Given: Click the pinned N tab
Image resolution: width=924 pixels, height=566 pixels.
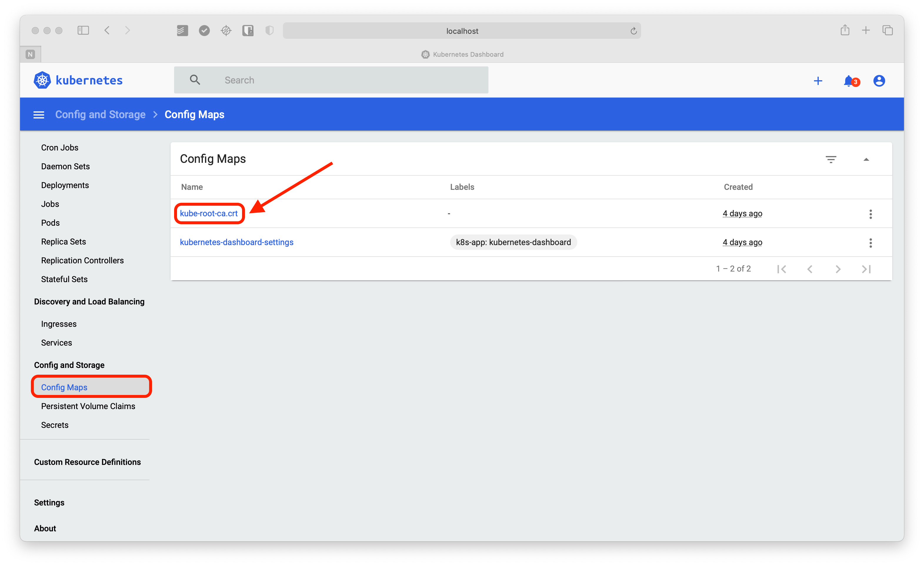Looking at the screenshot, I should pos(30,54).
